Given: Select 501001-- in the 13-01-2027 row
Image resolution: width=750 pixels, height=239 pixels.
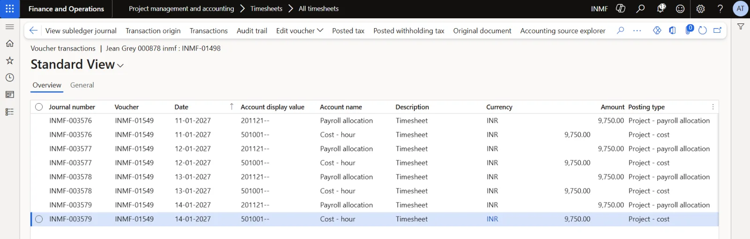Looking at the screenshot, I should pyautogui.click(x=255, y=191).
